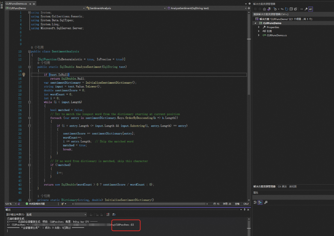Click the editor vertical scrollbar thumb

tap(249, 55)
